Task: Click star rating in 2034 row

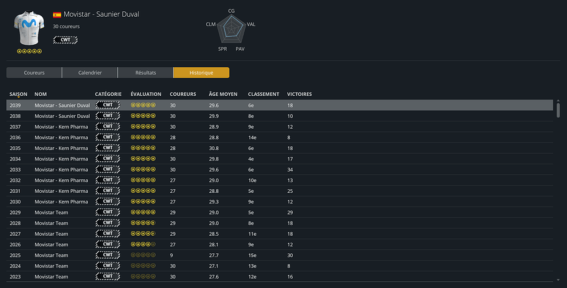Action: click(x=143, y=159)
